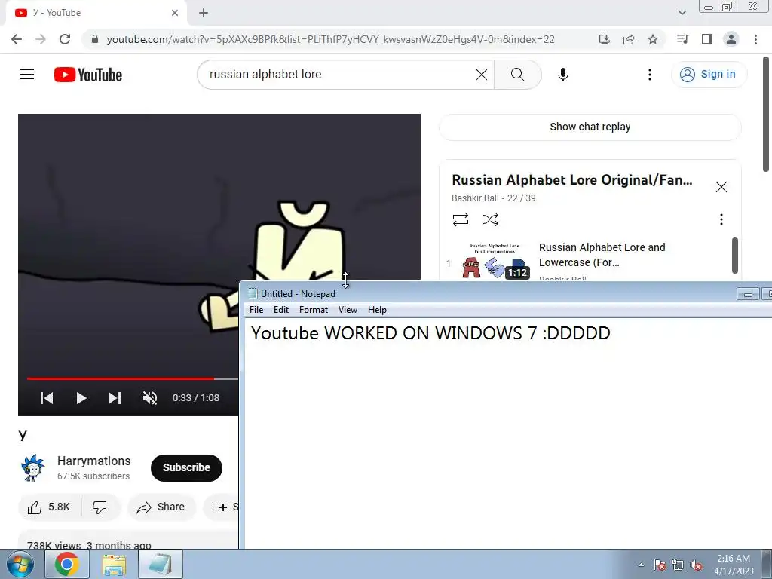The width and height of the screenshot is (772, 579).
Task: Close the playlist panel
Action: pos(721,187)
